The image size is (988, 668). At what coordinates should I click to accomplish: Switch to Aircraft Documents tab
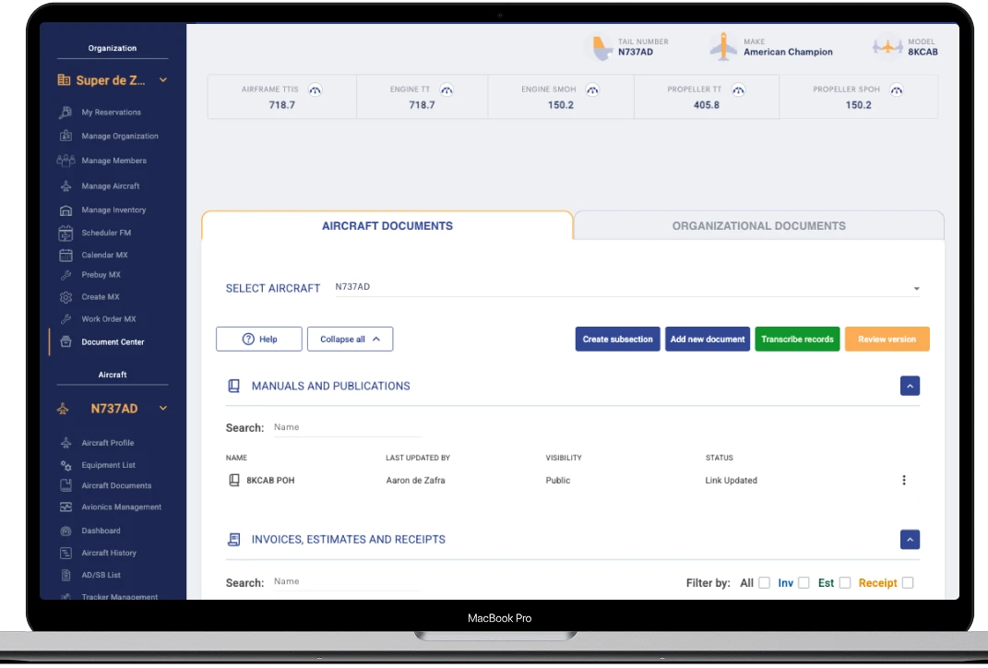click(x=387, y=226)
